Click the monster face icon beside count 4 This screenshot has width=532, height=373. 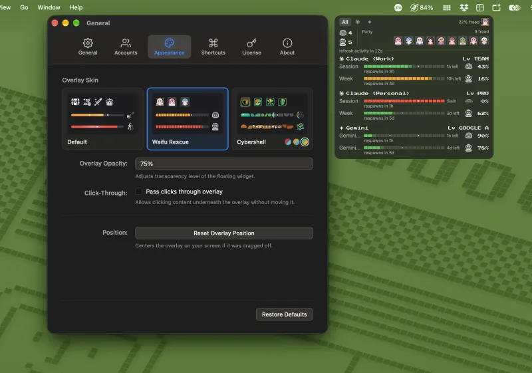point(342,33)
